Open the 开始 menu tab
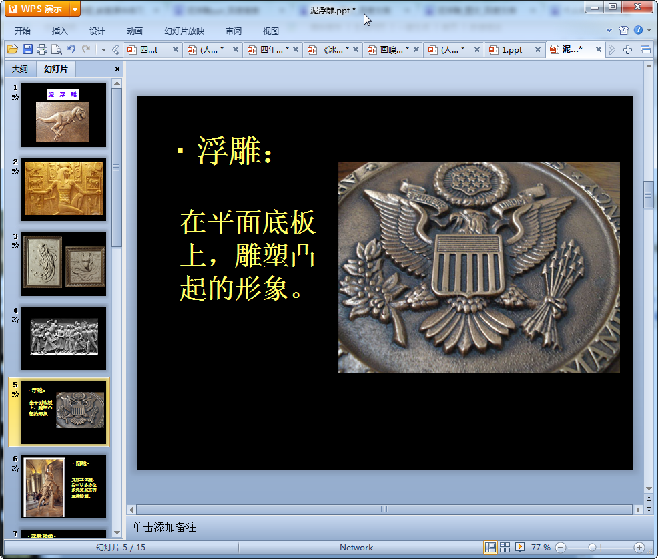Screen dimensions: 658x559 point(23,31)
